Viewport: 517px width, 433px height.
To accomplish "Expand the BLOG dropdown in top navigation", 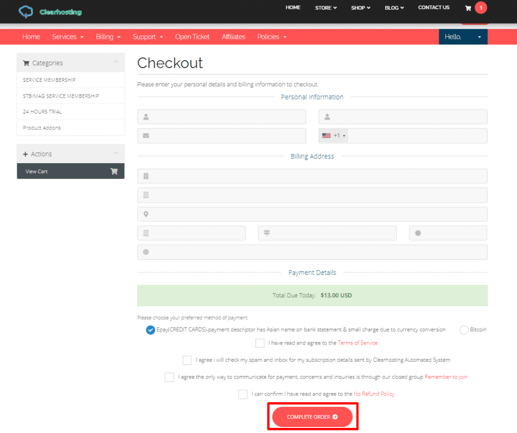I will point(394,8).
